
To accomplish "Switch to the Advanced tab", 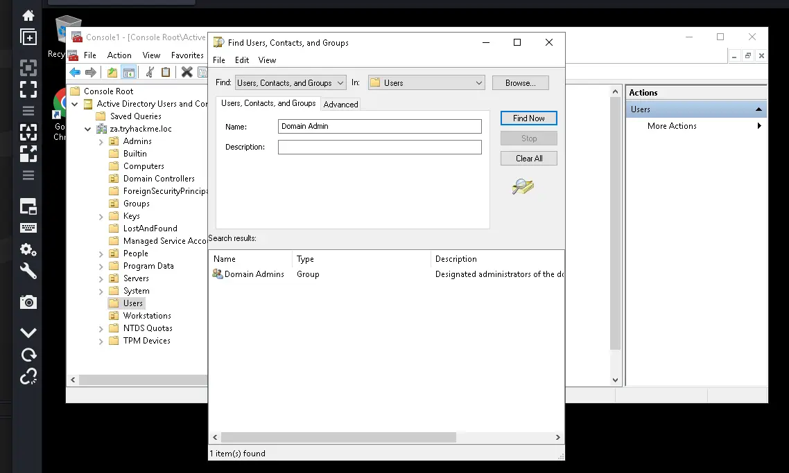I will click(x=340, y=104).
